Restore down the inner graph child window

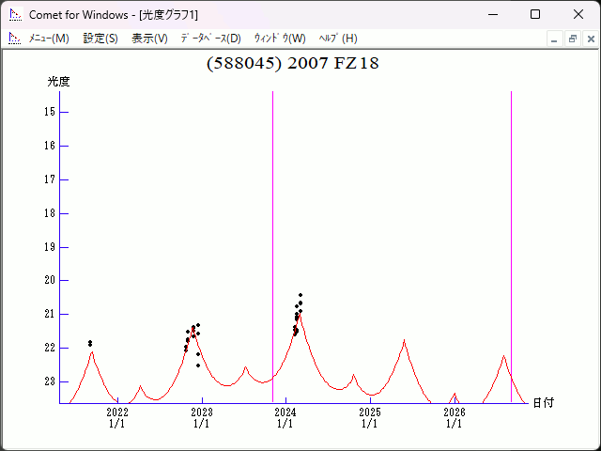(x=572, y=39)
